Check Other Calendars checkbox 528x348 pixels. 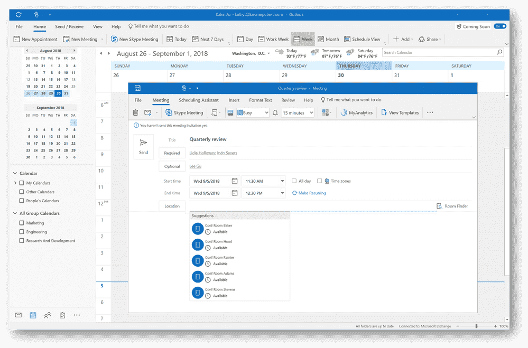coord(22,192)
